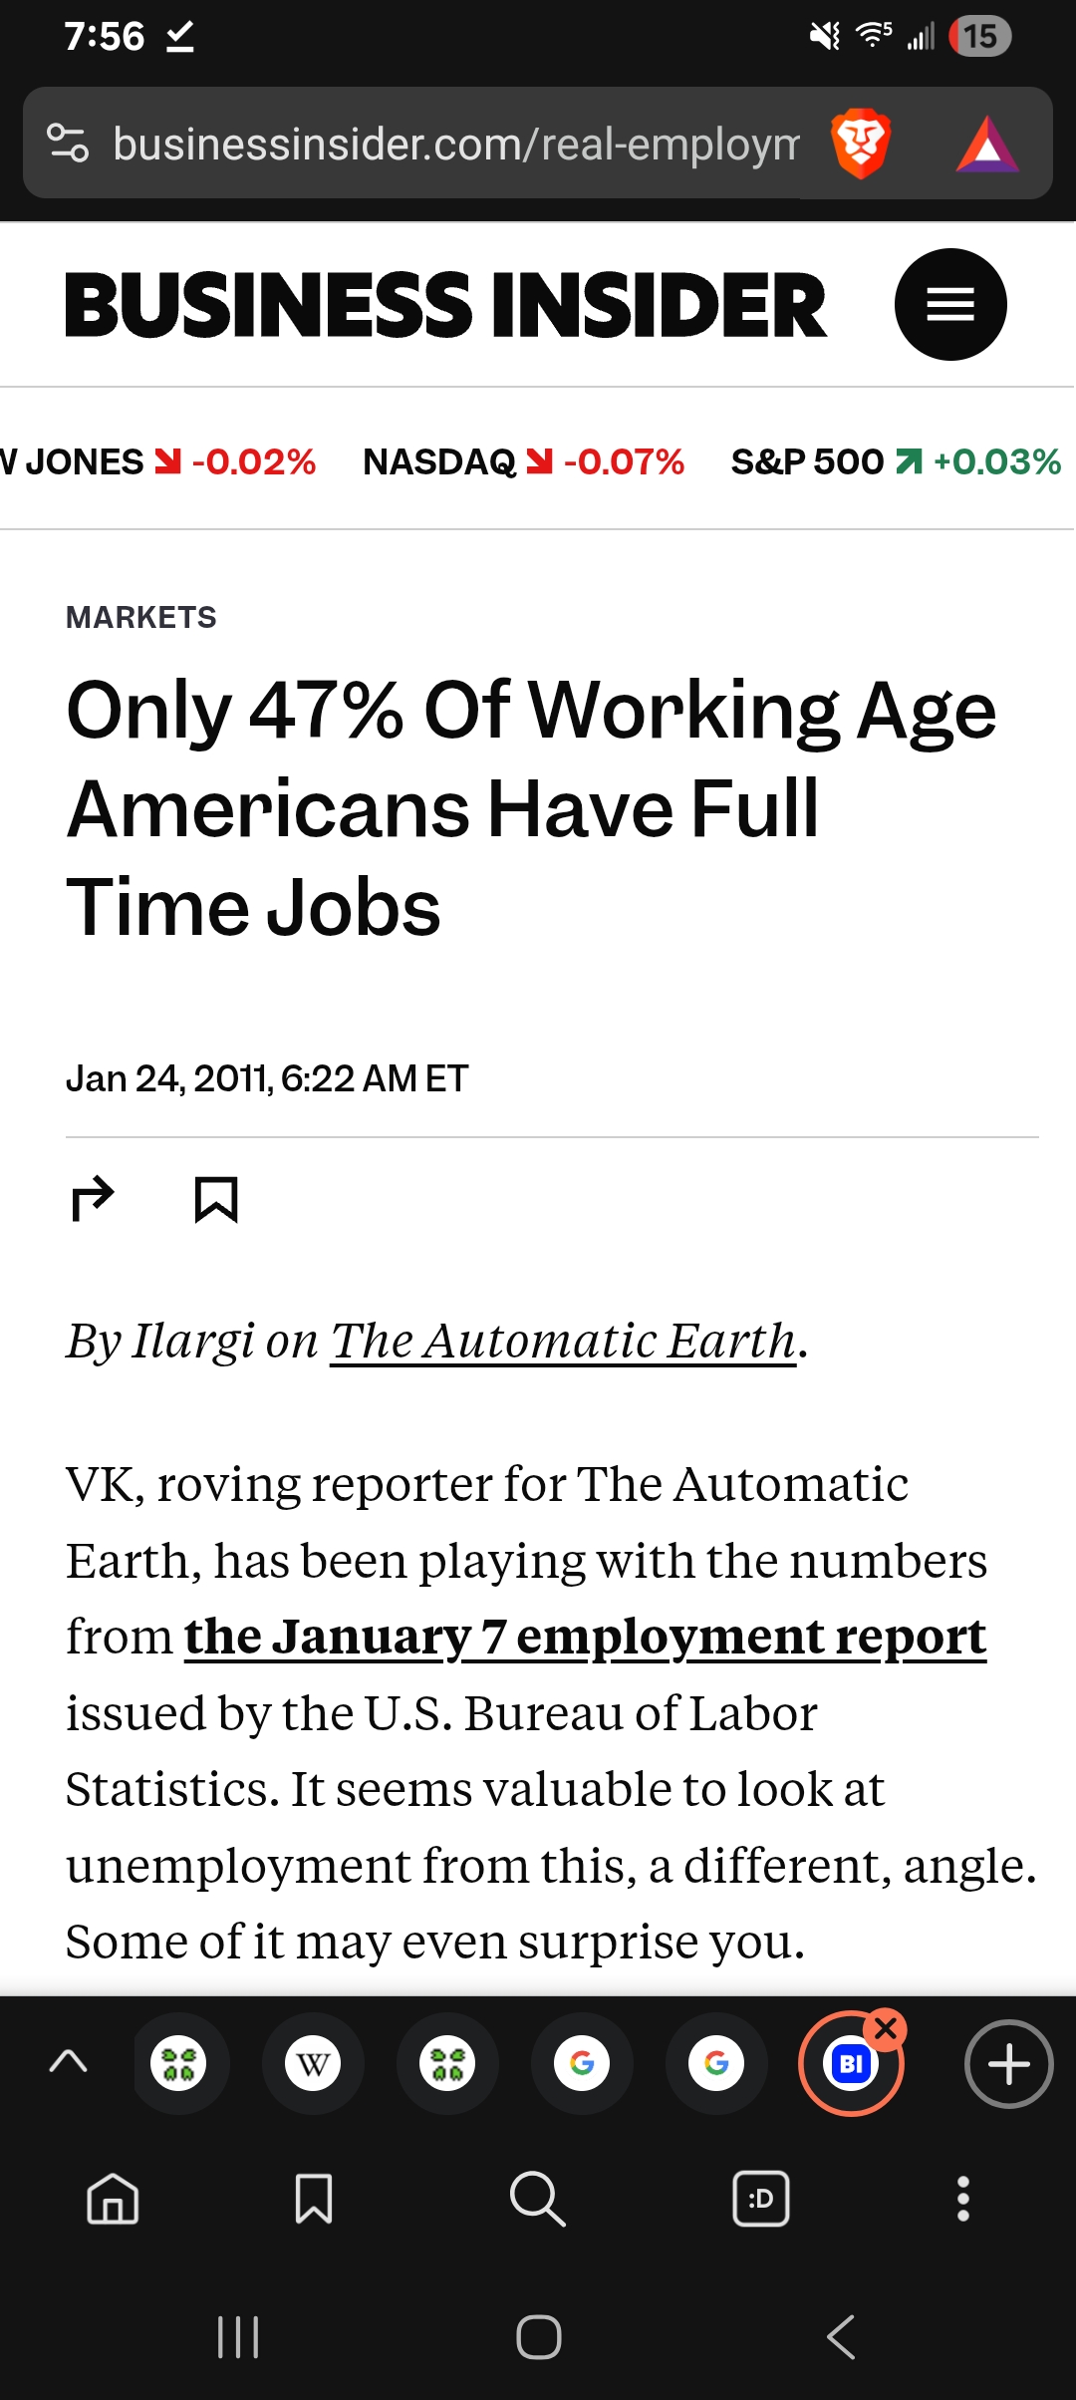This screenshot has width=1076, height=2400.
Task: Add a new tab with plus button
Action: coord(1008,2063)
